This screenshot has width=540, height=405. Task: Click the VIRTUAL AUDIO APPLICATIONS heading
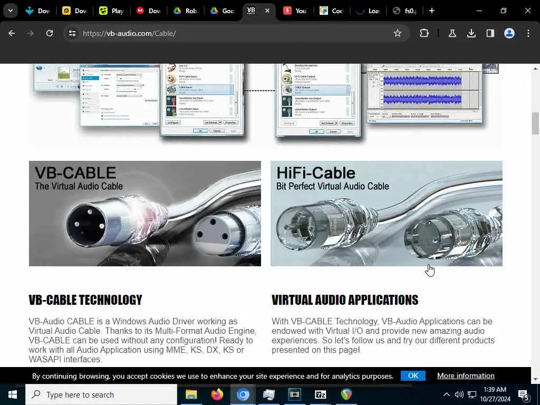(345, 300)
